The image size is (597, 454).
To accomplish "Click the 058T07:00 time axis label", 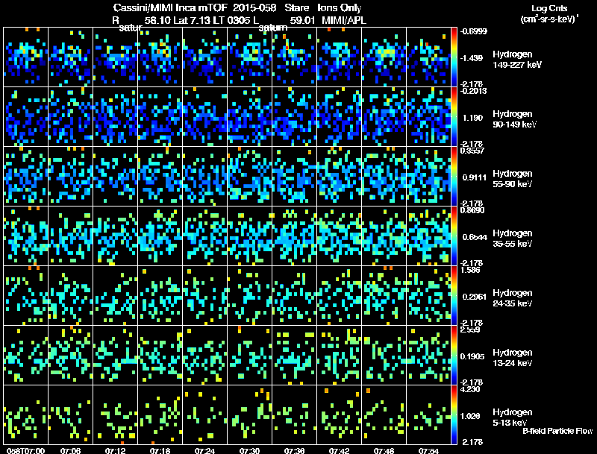I will click(25, 451).
